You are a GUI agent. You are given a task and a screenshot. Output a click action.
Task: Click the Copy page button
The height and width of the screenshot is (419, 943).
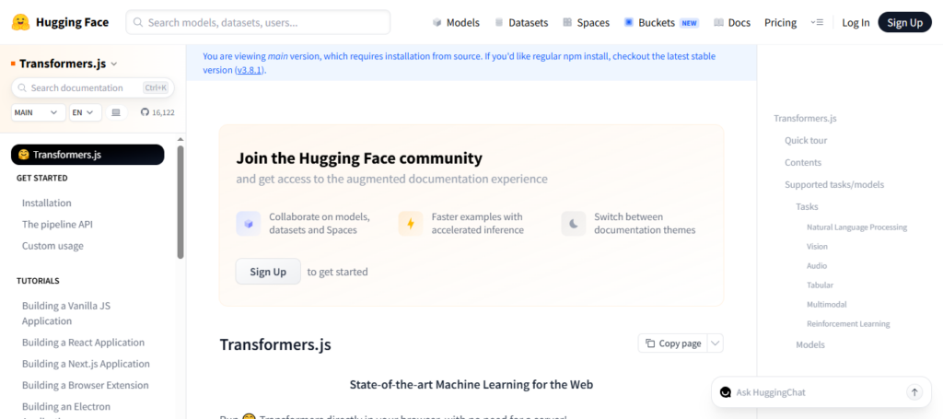[x=673, y=343]
